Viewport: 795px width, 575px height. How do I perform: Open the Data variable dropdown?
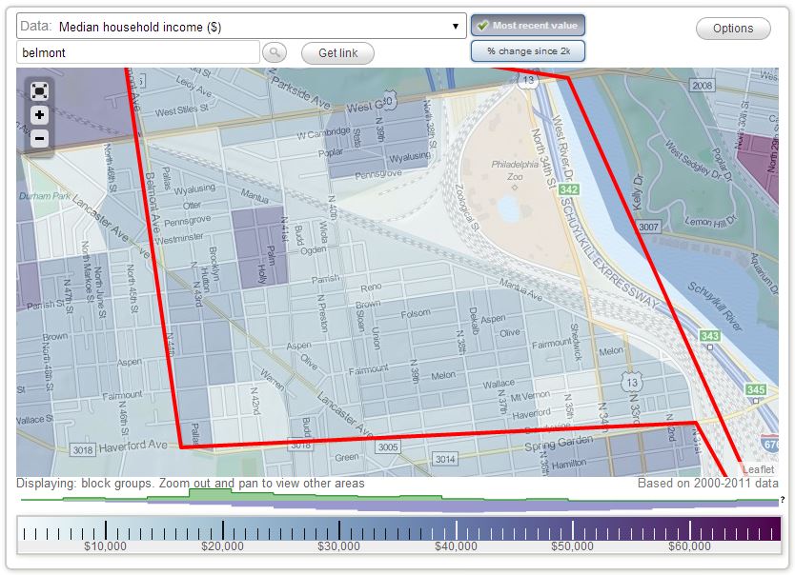pos(241,27)
